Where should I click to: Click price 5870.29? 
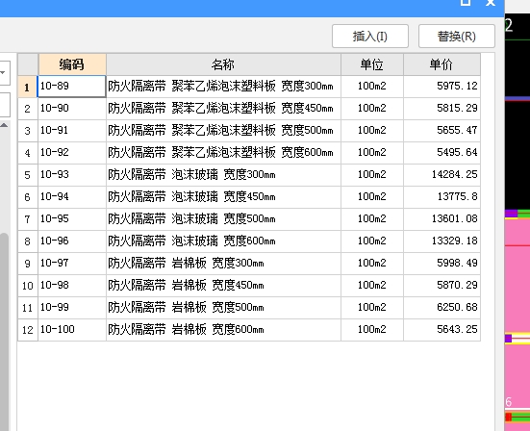pos(442,286)
